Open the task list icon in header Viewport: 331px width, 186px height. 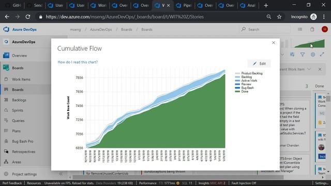300,29
